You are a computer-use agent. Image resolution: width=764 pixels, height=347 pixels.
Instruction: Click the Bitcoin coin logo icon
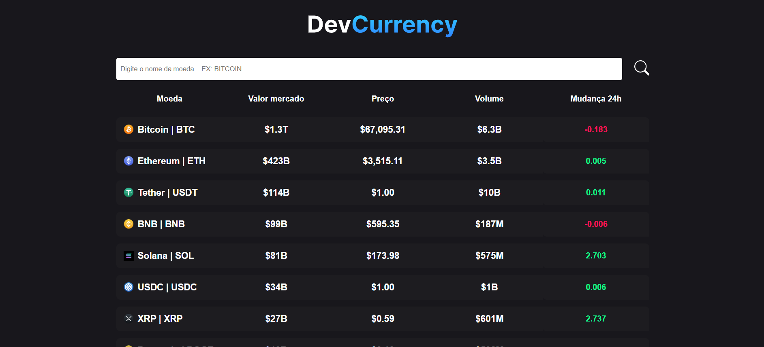128,129
